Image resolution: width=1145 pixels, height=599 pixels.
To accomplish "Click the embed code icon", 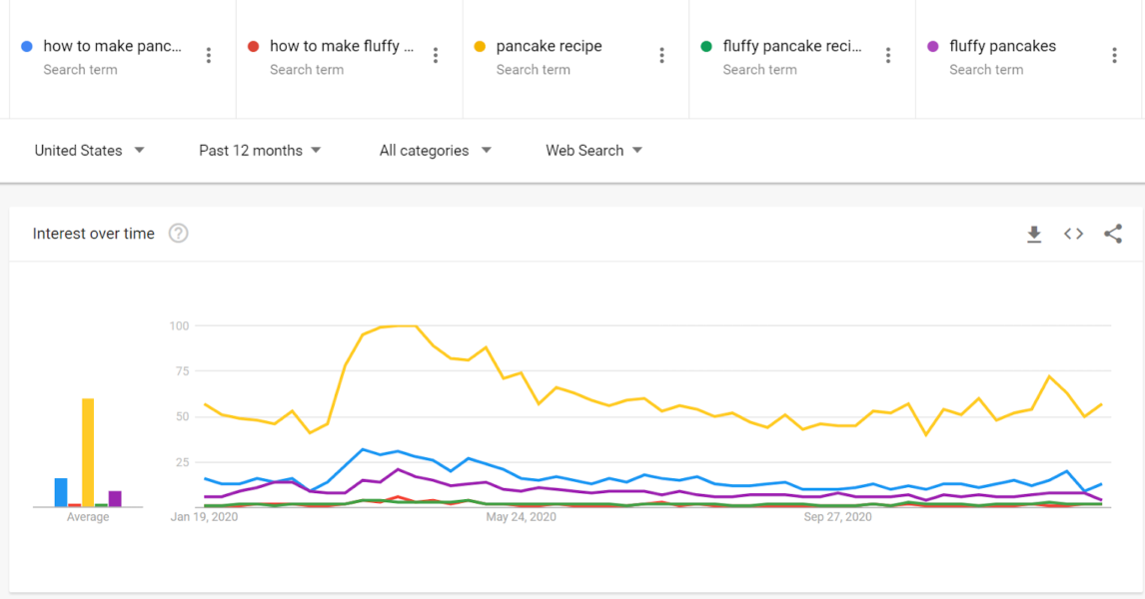I will coord(1073,234).
